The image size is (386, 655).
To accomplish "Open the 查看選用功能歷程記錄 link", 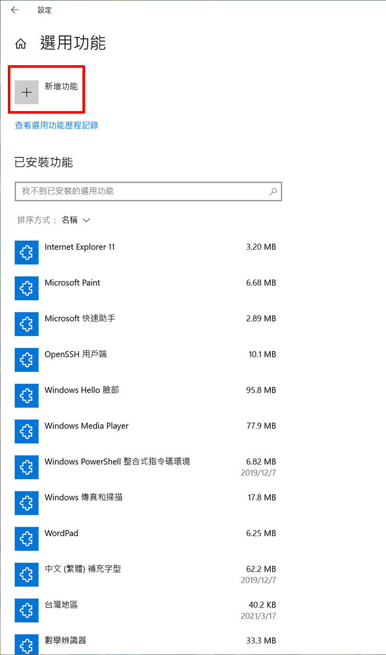I will pyautogui.click(x=56, y=125).
